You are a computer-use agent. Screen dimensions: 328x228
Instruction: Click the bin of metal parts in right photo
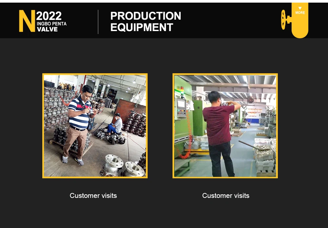pos(264,152)
